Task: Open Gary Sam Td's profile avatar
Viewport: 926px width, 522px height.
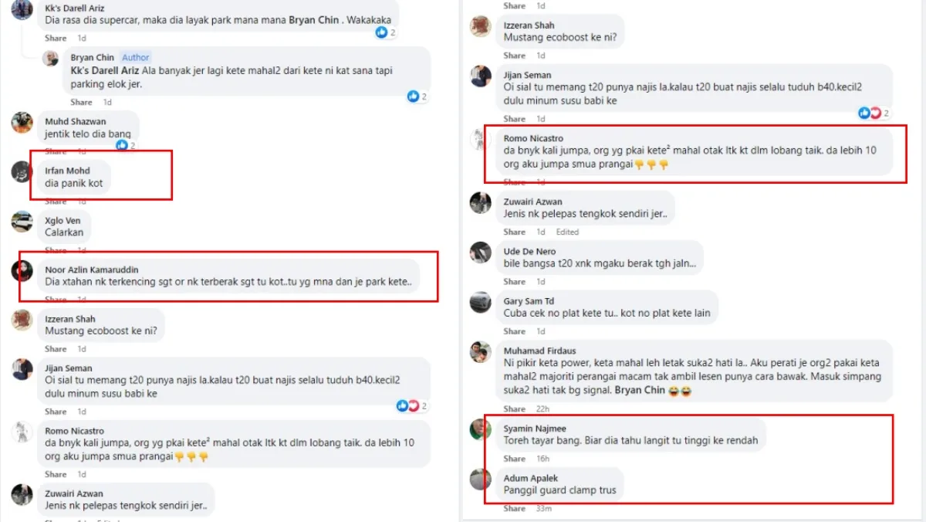Action: 481,302
